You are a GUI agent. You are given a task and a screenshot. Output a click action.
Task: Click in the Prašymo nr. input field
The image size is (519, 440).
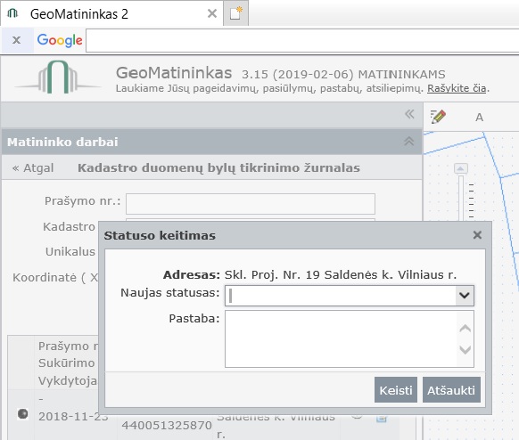point(251,204)
